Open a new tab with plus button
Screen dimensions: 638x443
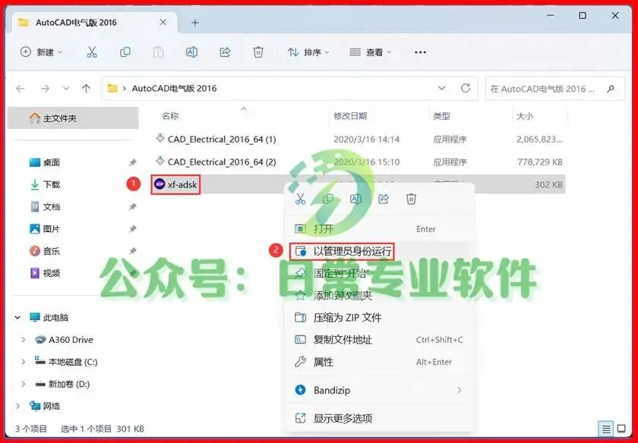[195, 23]
